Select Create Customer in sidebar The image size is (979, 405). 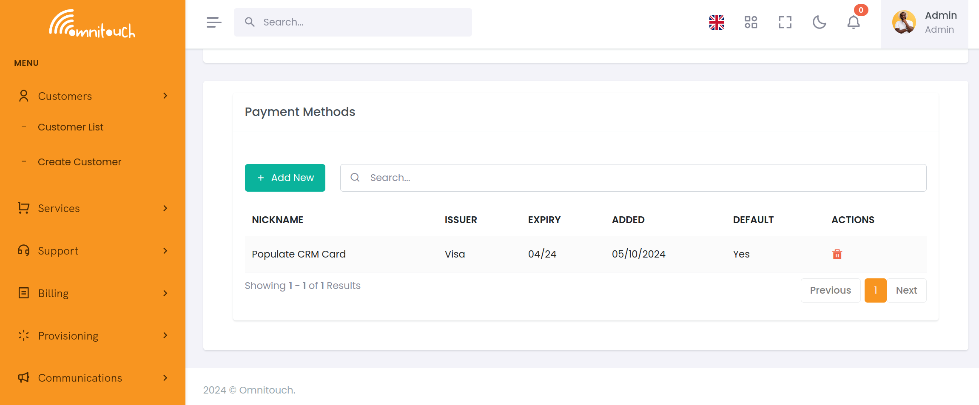[79, 161]
